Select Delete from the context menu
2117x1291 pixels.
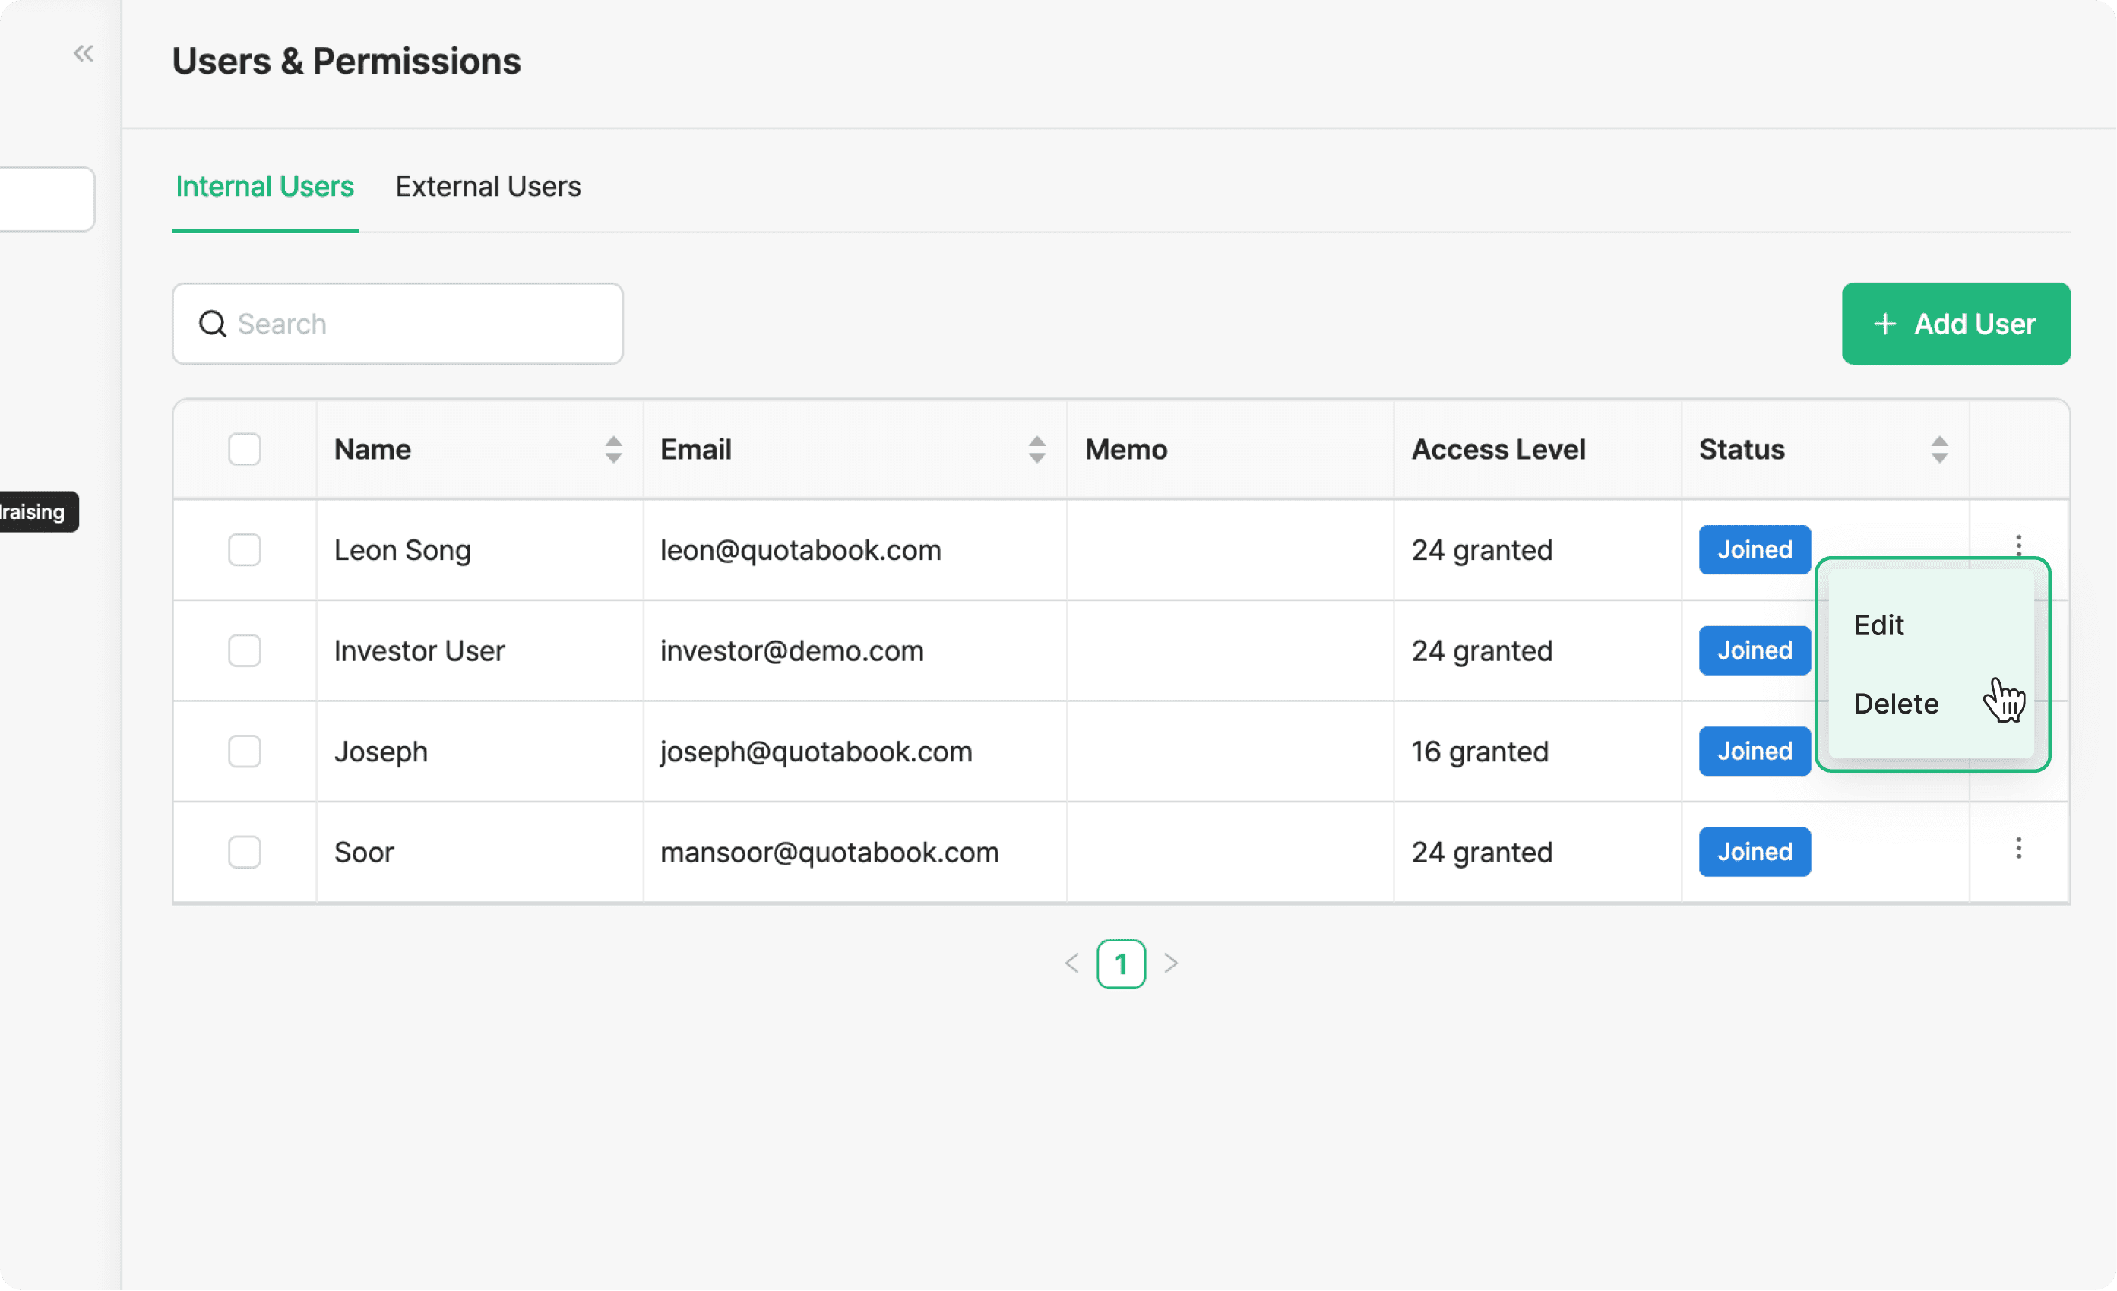[x=1896, y=704]
